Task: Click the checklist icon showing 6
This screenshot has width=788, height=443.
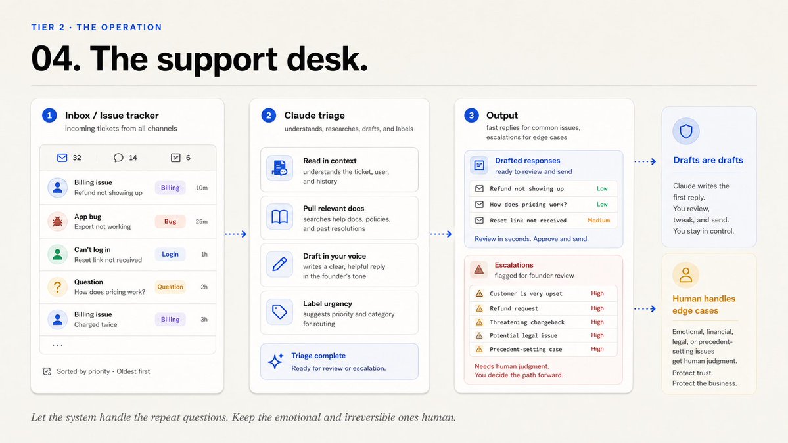Action: pyautogui.click(x=175, y=158)
